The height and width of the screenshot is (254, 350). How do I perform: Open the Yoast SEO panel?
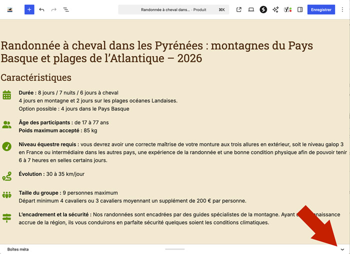(287, 9)
